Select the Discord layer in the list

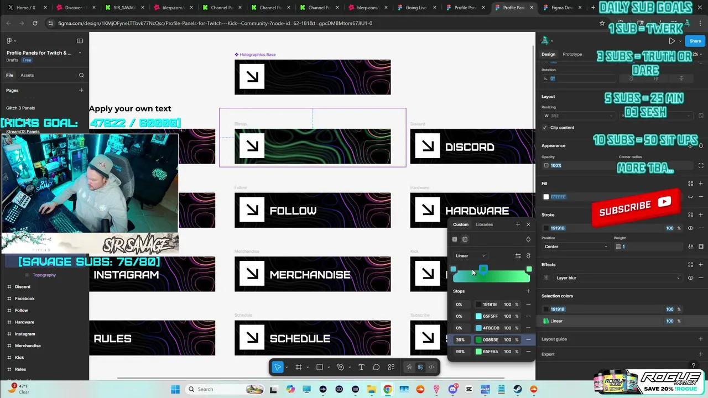[x=23, y=287]
